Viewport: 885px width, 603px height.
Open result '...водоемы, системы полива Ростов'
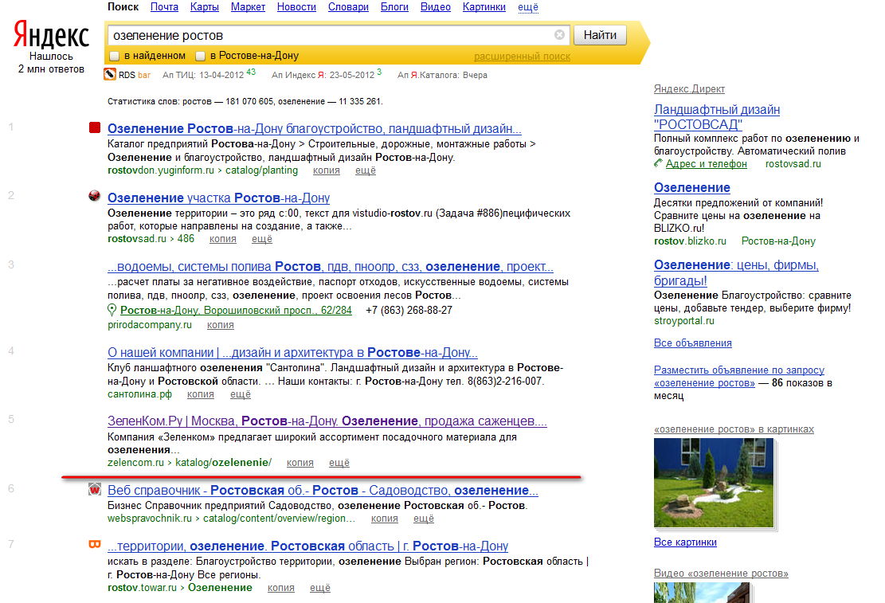tap(330, 267)
